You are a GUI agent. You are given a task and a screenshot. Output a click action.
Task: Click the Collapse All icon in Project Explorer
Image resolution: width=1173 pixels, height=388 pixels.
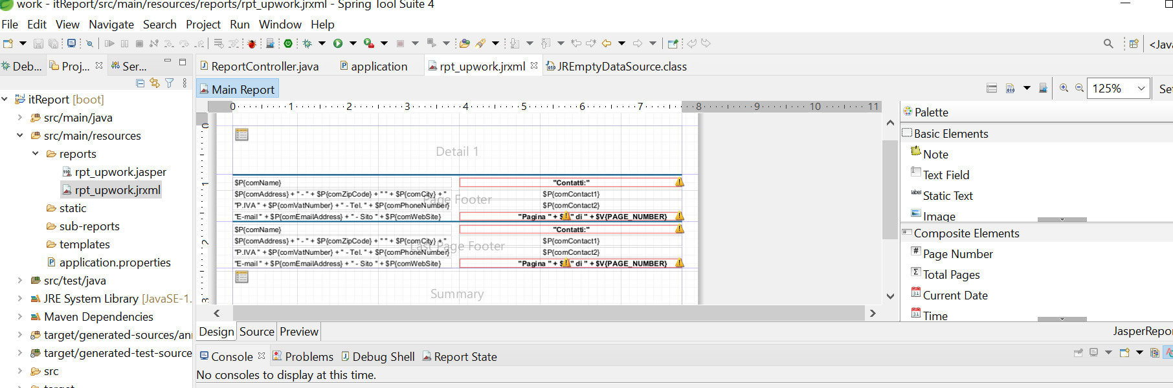(140, 83)
